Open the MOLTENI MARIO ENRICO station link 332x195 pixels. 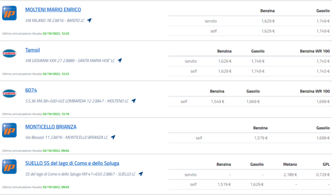click(53, 10)
